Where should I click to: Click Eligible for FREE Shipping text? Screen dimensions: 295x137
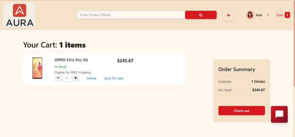coord(73,72)
